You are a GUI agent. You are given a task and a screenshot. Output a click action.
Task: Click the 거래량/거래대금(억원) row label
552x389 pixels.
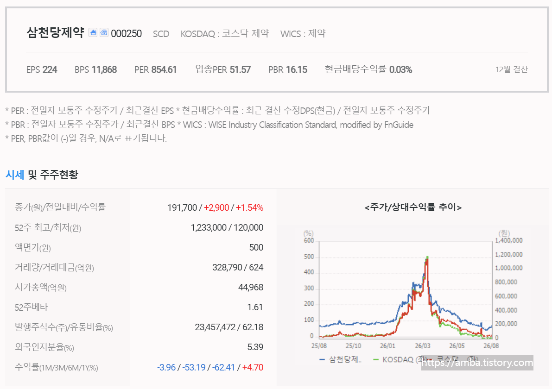54,268
